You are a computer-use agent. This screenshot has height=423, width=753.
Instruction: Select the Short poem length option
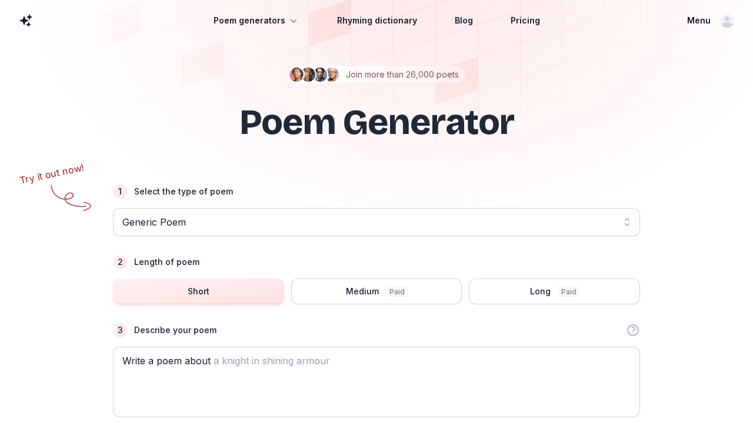(x=198, y=291)
